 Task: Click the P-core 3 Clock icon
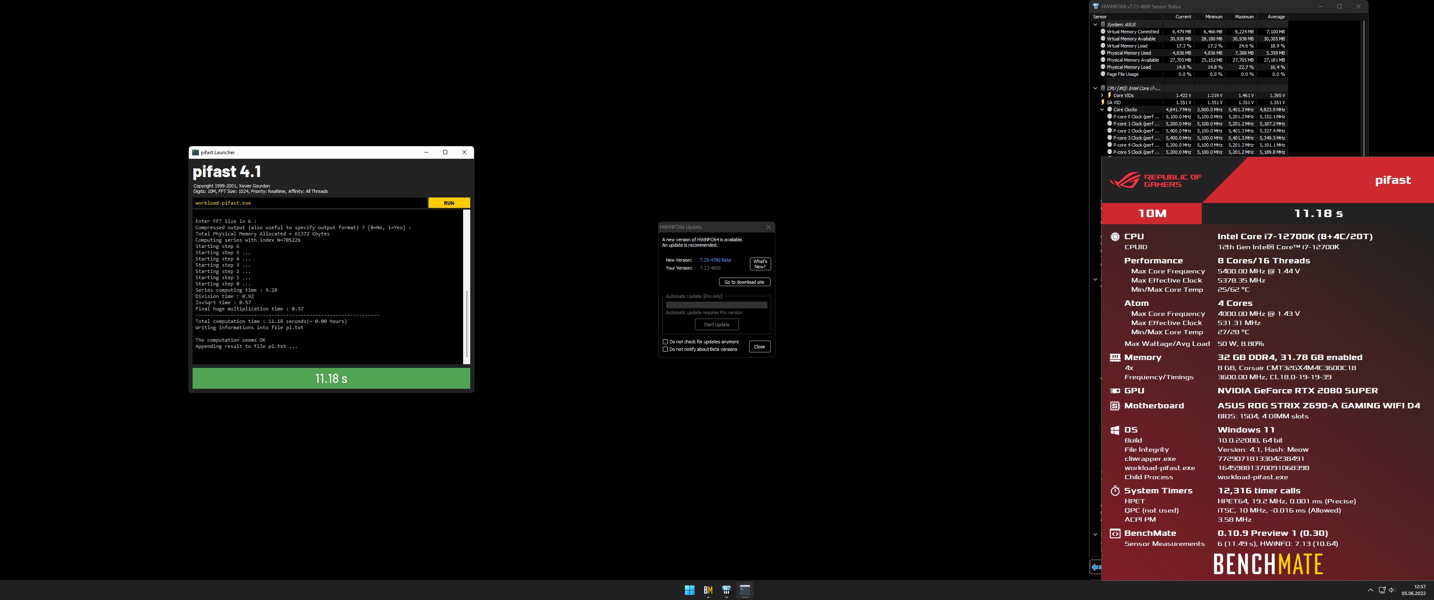pyautogui.click(x=1109, y=138)
